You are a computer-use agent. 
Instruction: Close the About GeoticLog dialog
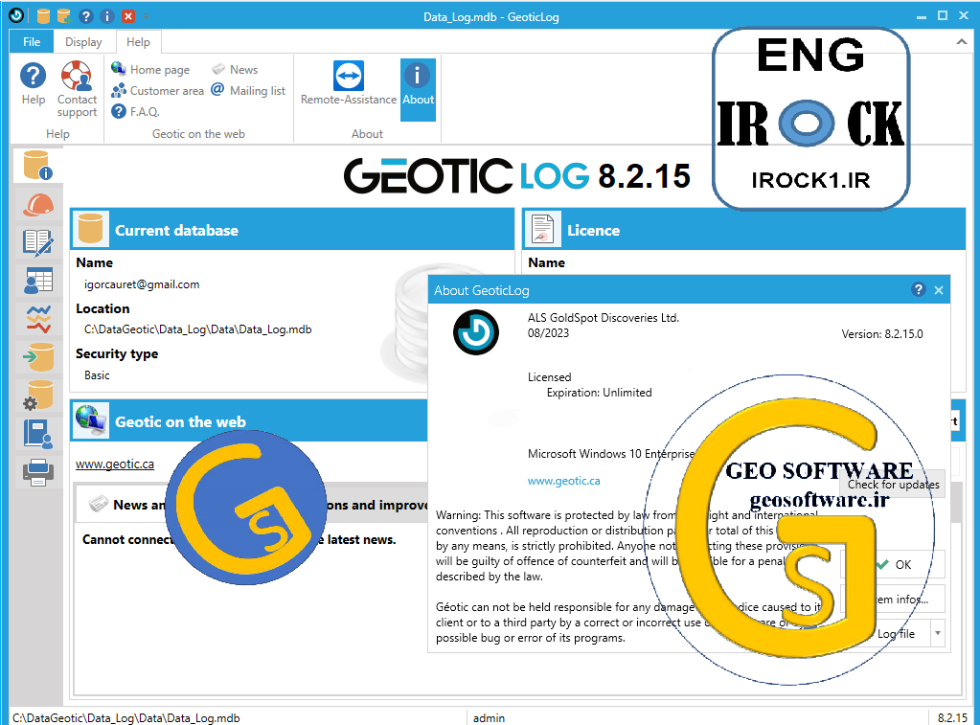[x=939, y=290]
